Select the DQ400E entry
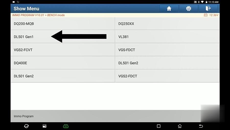 point(63,63)
